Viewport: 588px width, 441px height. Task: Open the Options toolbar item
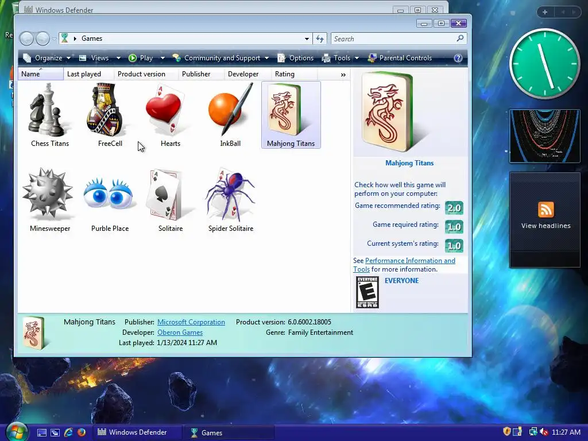click(295, 58)
